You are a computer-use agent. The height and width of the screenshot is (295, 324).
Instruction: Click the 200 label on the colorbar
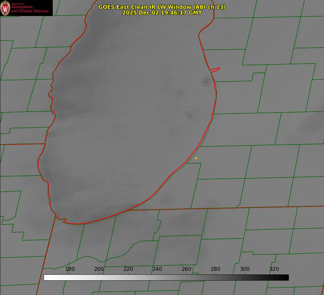click(x=99, y=269)
